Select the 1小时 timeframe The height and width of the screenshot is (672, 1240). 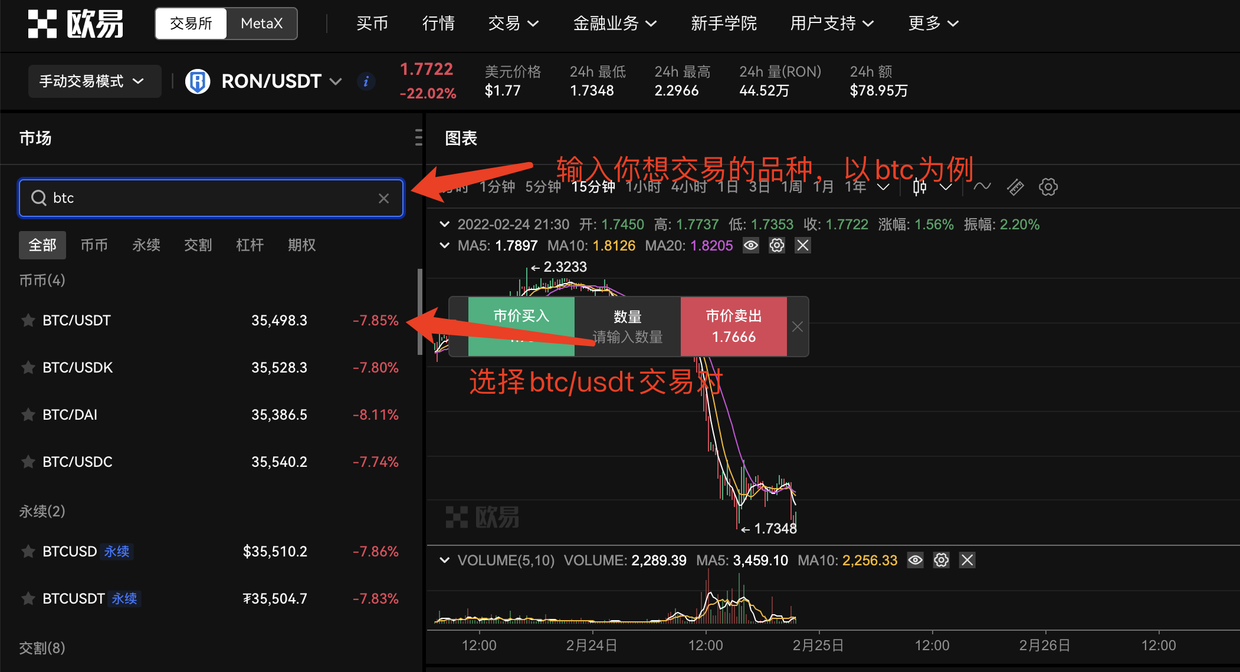click(643, 187)
